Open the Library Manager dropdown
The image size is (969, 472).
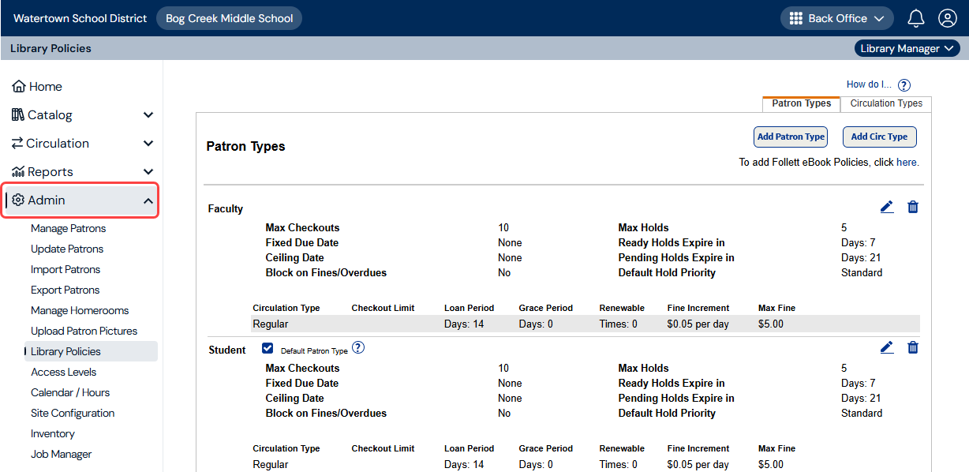click(907, 48)
